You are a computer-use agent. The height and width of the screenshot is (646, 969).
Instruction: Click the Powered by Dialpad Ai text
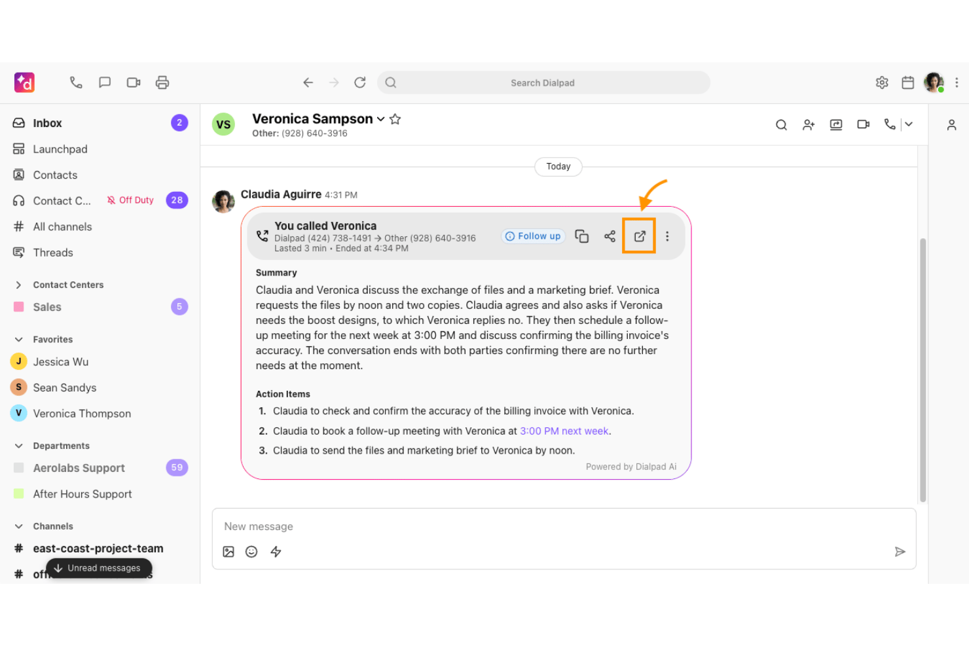(631, 467)
